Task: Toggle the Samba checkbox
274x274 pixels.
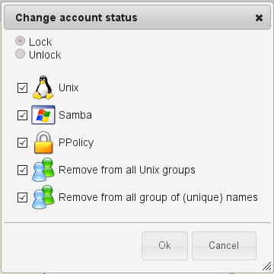Action: (22, 115)
